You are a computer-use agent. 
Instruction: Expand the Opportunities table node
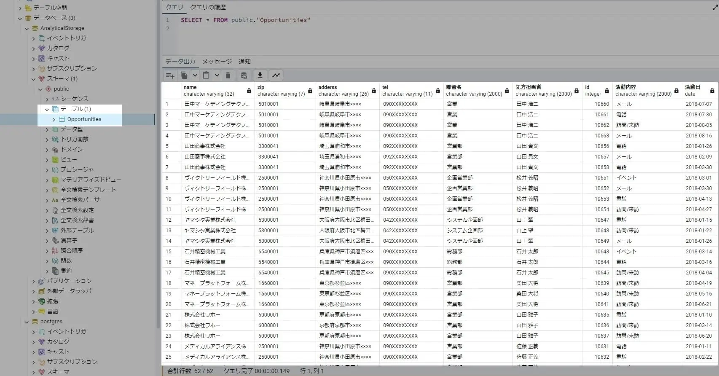(x=54, y=119)
